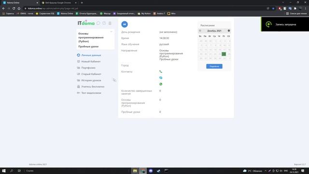Open the reading list on the bookmarks bar
The height and width of the screenshot is (174, 309).
click(x=296, y=14)
